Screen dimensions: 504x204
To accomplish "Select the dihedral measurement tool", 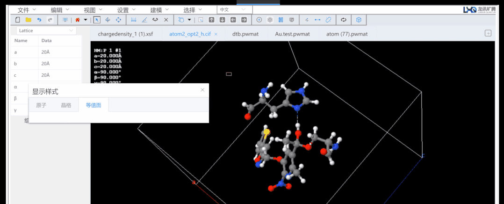I will click(x=155, y=20).
